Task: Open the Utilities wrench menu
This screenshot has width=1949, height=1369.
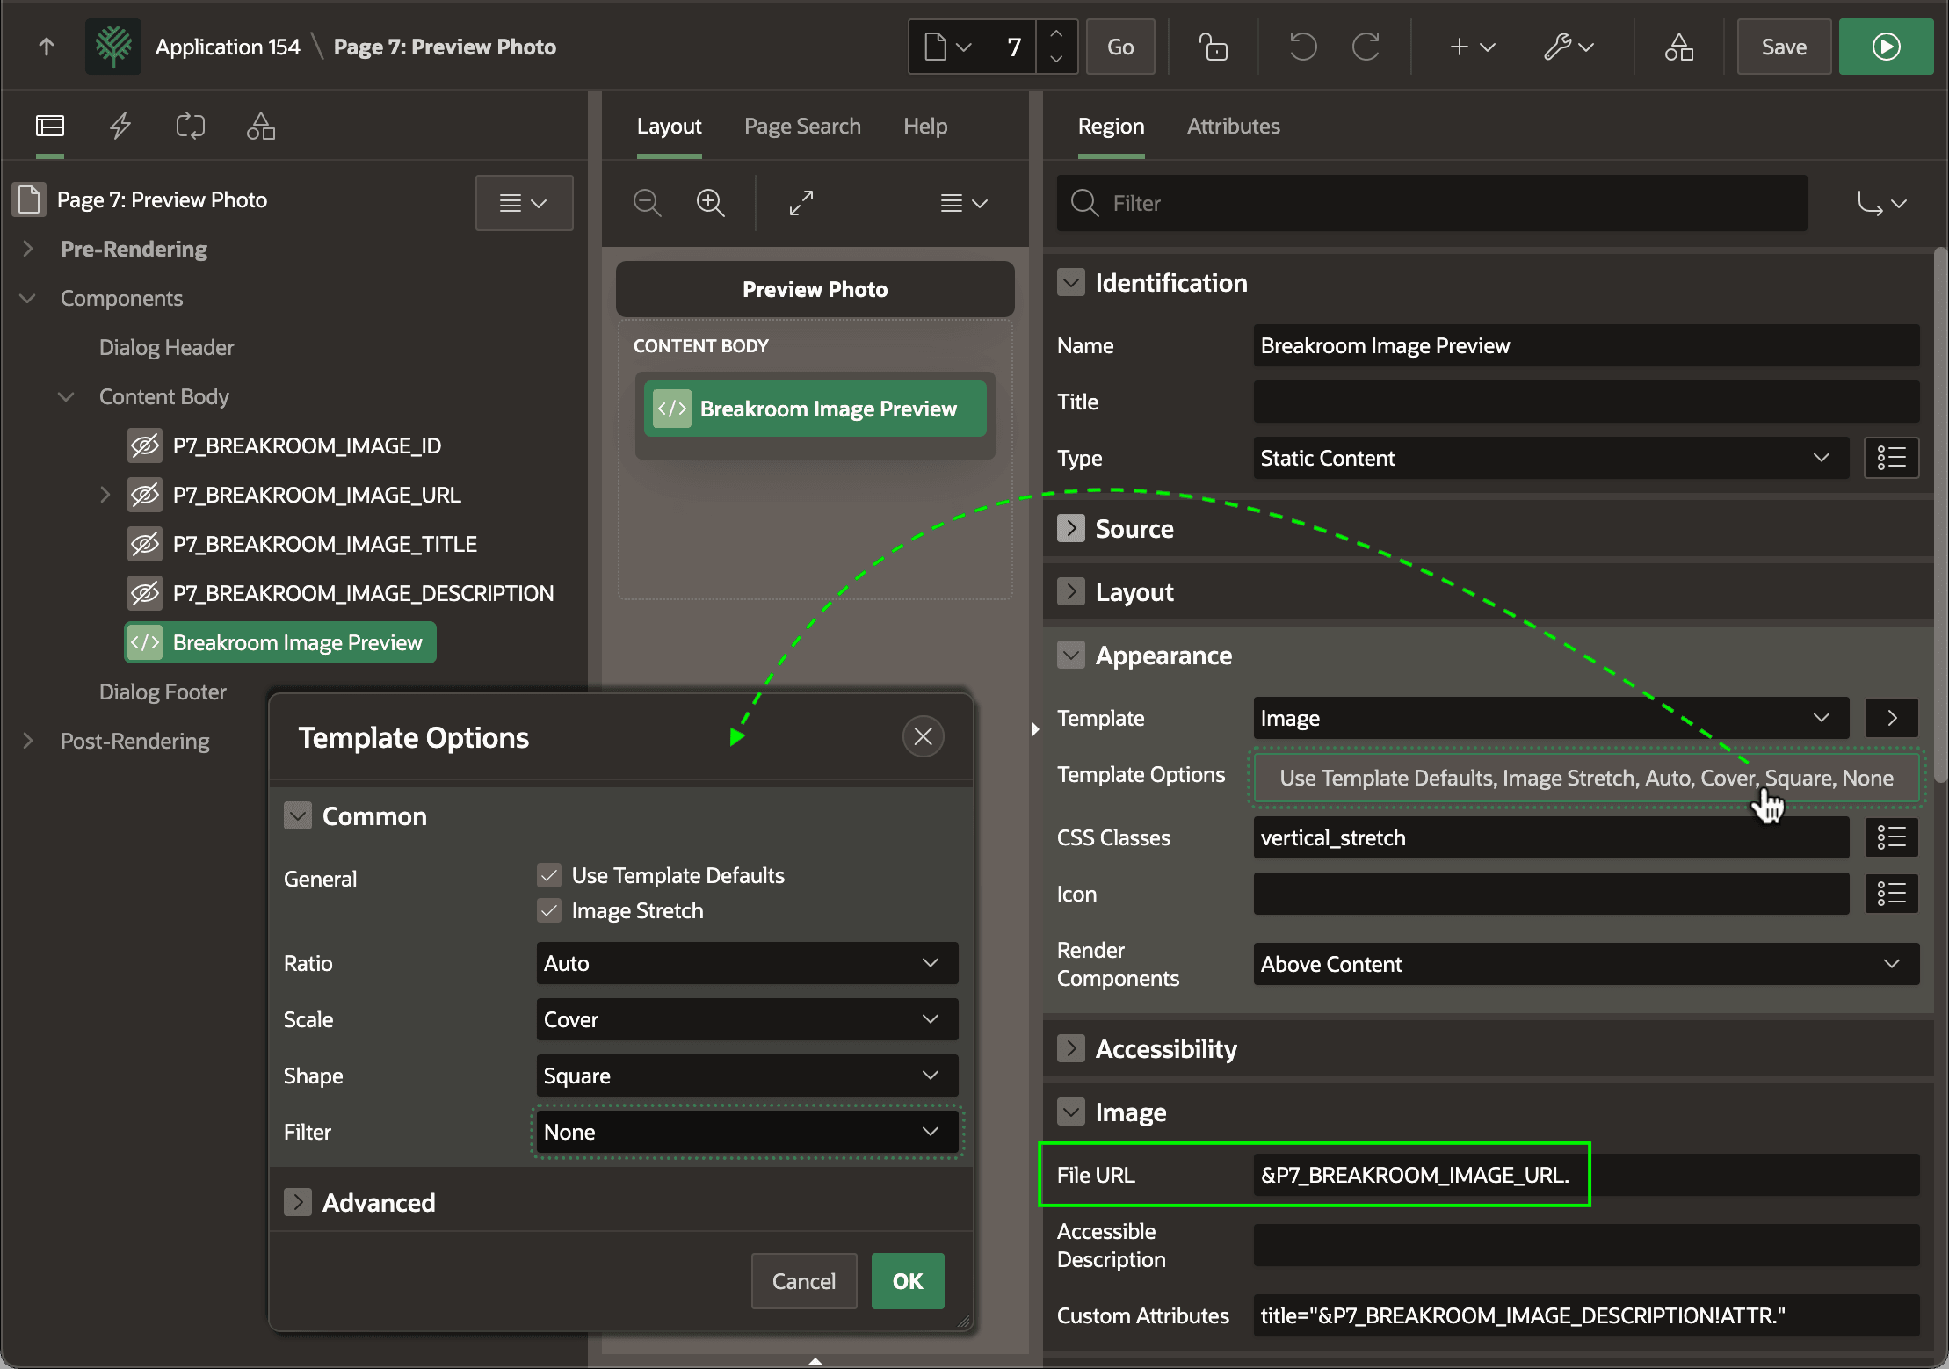Action: pos(1569,47)
